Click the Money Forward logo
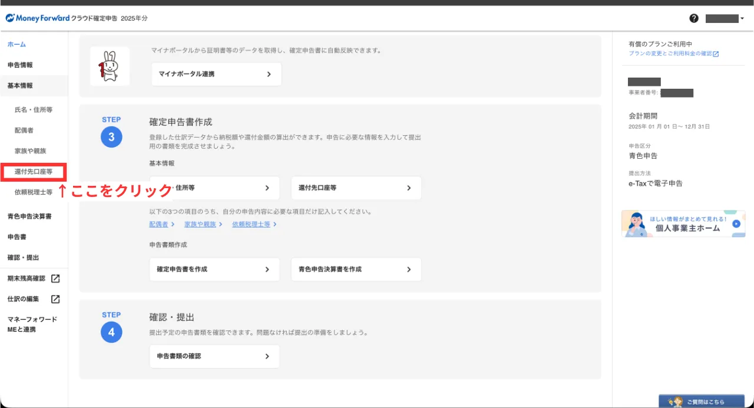The width and height of the screenshot is (754, 408). coord(38,18)
